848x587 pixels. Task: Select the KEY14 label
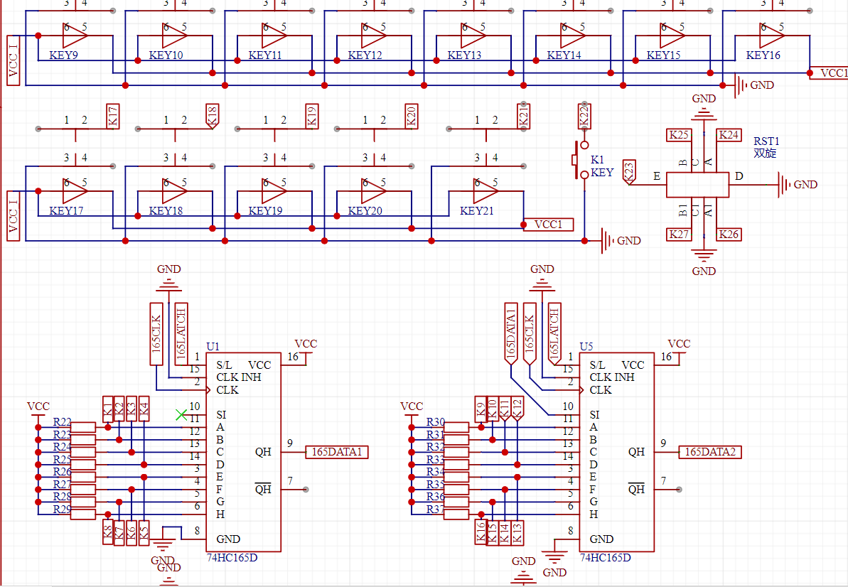point(564,55)
